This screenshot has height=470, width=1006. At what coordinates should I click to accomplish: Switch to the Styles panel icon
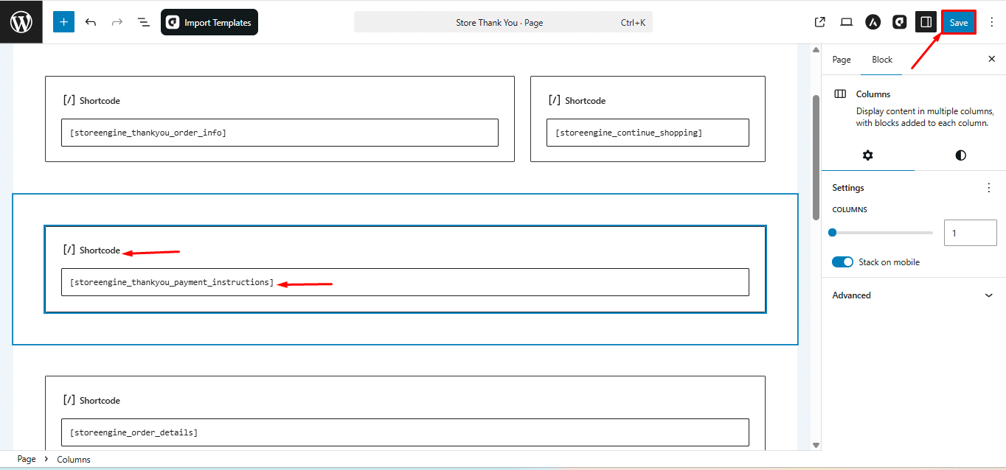[x=960, y=155]
